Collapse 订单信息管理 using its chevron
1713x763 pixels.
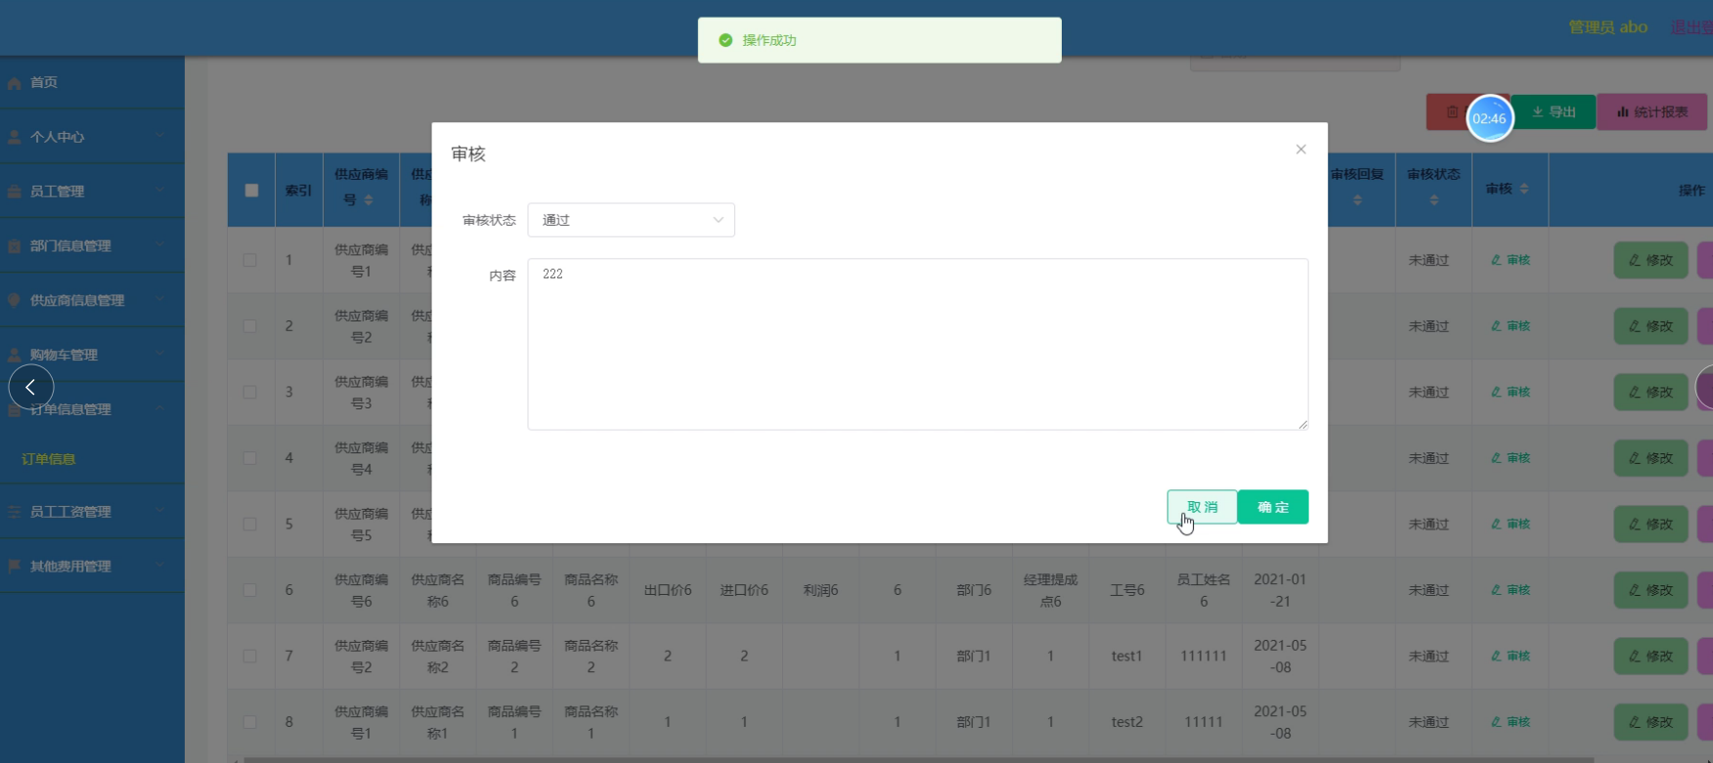[160, 409]
